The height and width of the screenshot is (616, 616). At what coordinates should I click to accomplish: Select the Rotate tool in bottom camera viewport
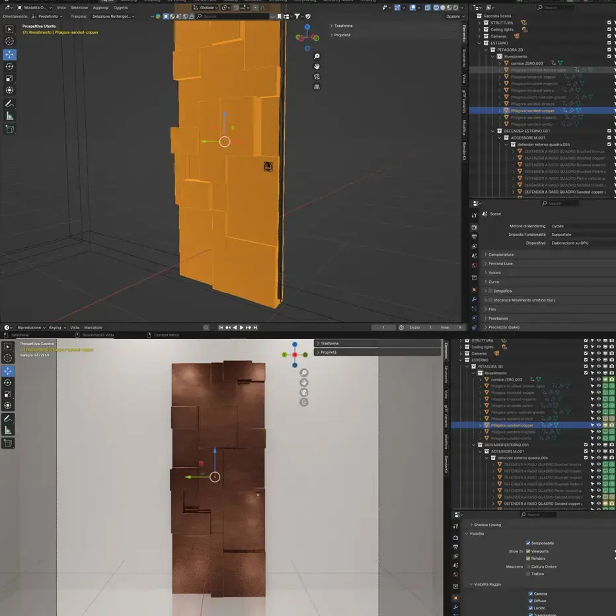[x=8, y=383]
